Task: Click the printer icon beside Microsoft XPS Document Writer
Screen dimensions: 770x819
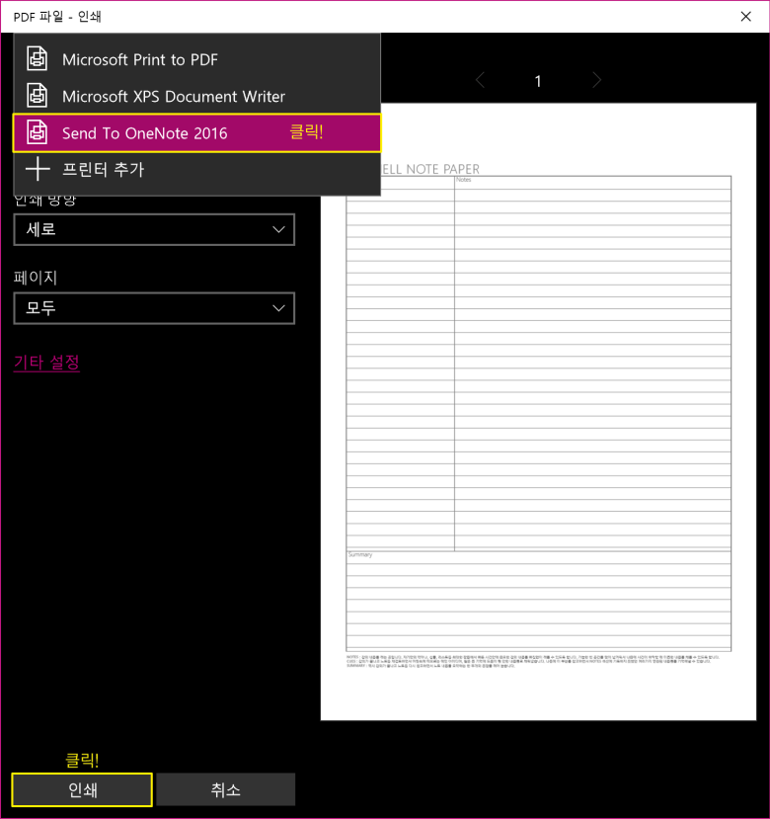Action: (x=38, y=96)
